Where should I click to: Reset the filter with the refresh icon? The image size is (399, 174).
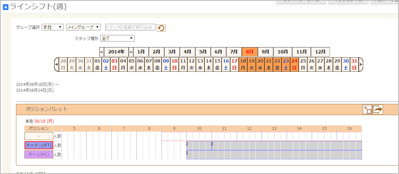tap(161, 28)
